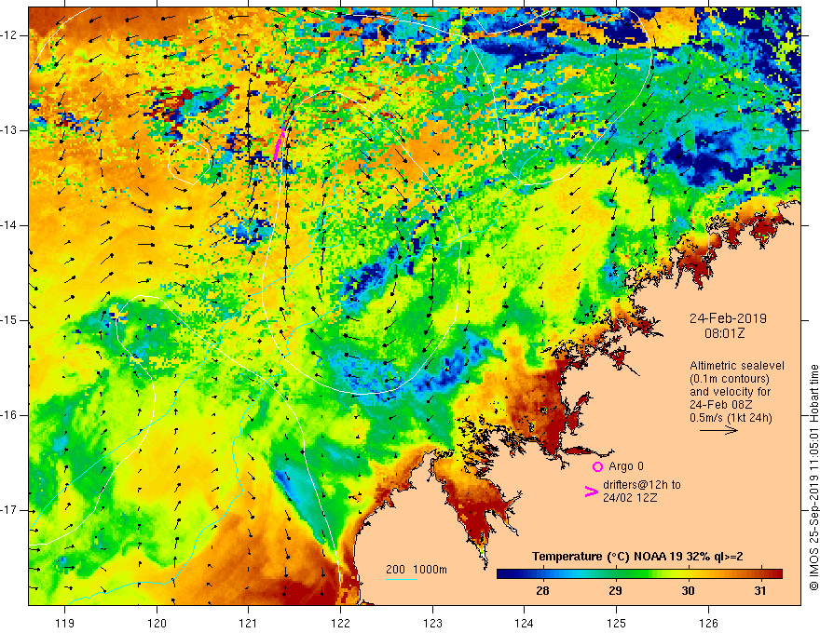The height and width of the screenshot is (633, 820).
Task: Click the 'and velocity for' caption line
Action: click(730, 391)
